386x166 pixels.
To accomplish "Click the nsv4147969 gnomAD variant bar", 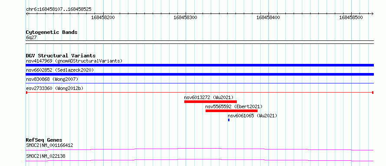I will click(200, 65).
